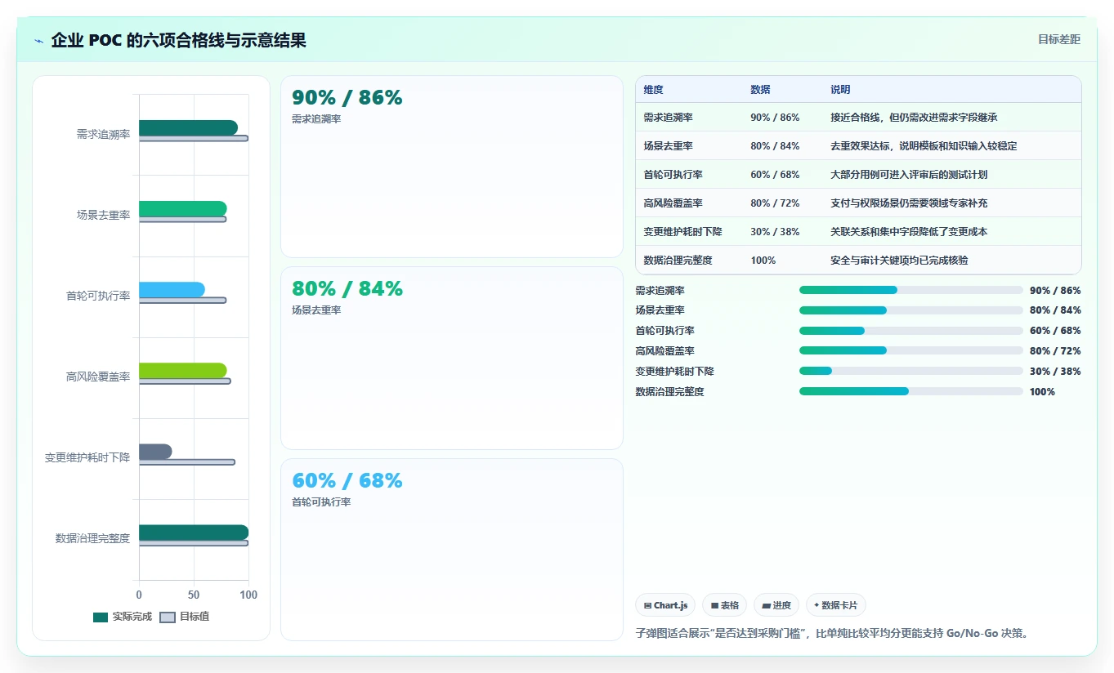Click the 变更维护耗时下降 progress bar
The height and width of the screenshot is (673, 1114).
pos(911,371)
